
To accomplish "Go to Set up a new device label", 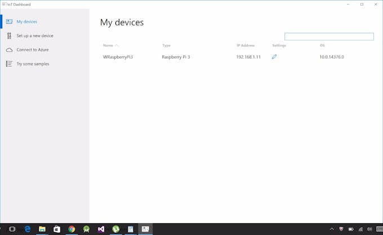I will click(x=35, y=36).
